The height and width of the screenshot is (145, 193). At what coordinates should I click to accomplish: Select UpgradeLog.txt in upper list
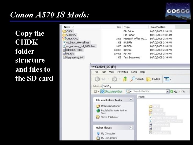tap(73, 57)
